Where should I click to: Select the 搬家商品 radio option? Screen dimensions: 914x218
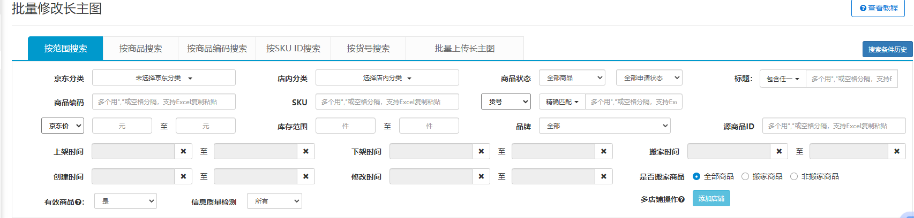(x=745, y=176)
